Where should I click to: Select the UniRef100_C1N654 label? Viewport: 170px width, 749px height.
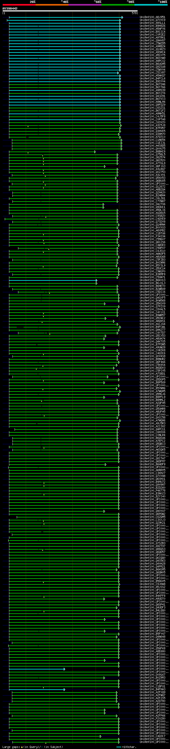[152, 140]
